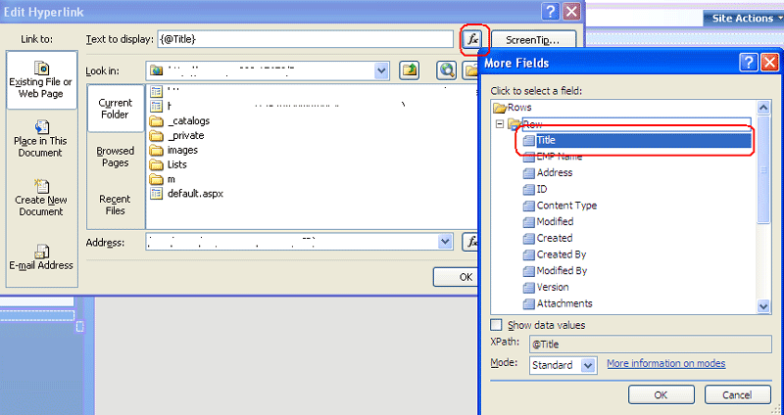The image size is (784, 415).
Task: Click the fx button beside the Address field
Action: coord(470,242)
